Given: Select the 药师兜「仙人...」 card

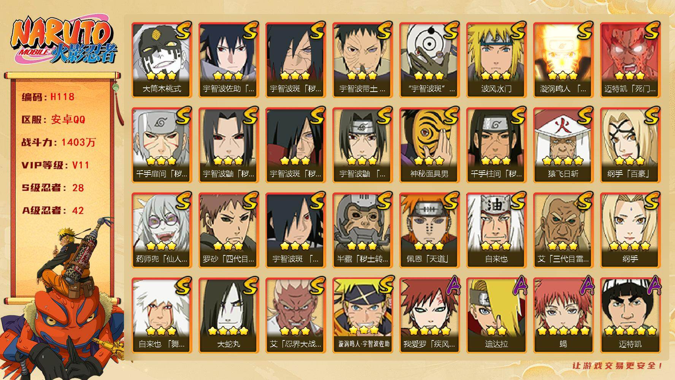Looking at the screenshot, I should [x=162, y=230].
